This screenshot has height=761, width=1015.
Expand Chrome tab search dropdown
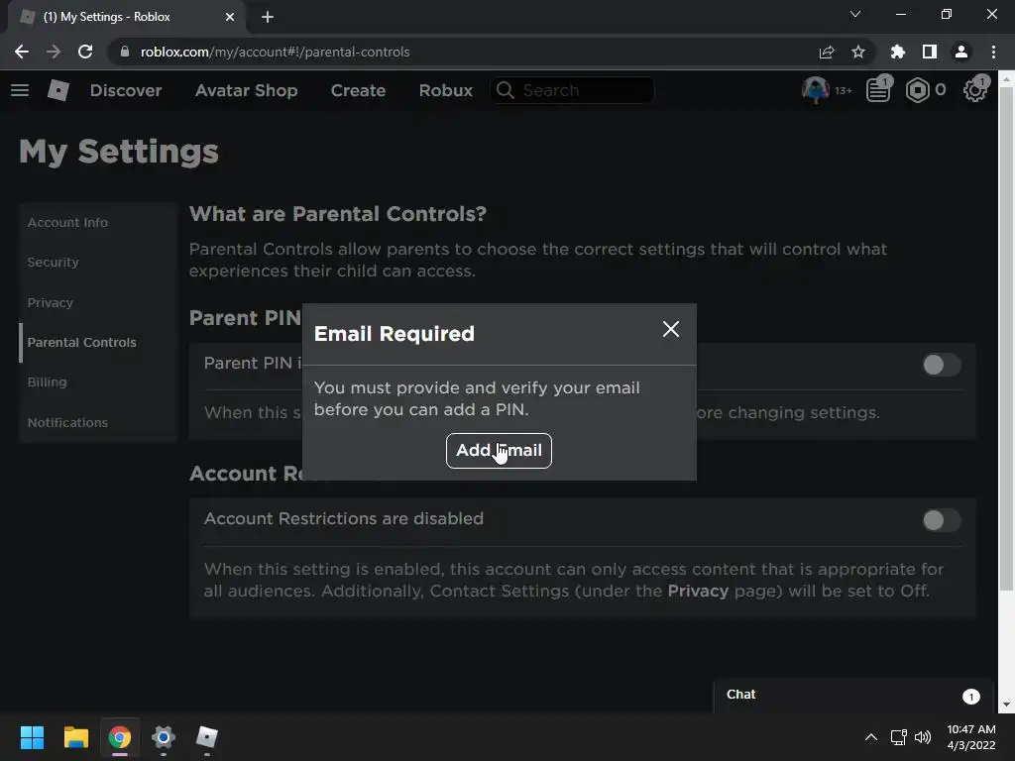(855, 14)
